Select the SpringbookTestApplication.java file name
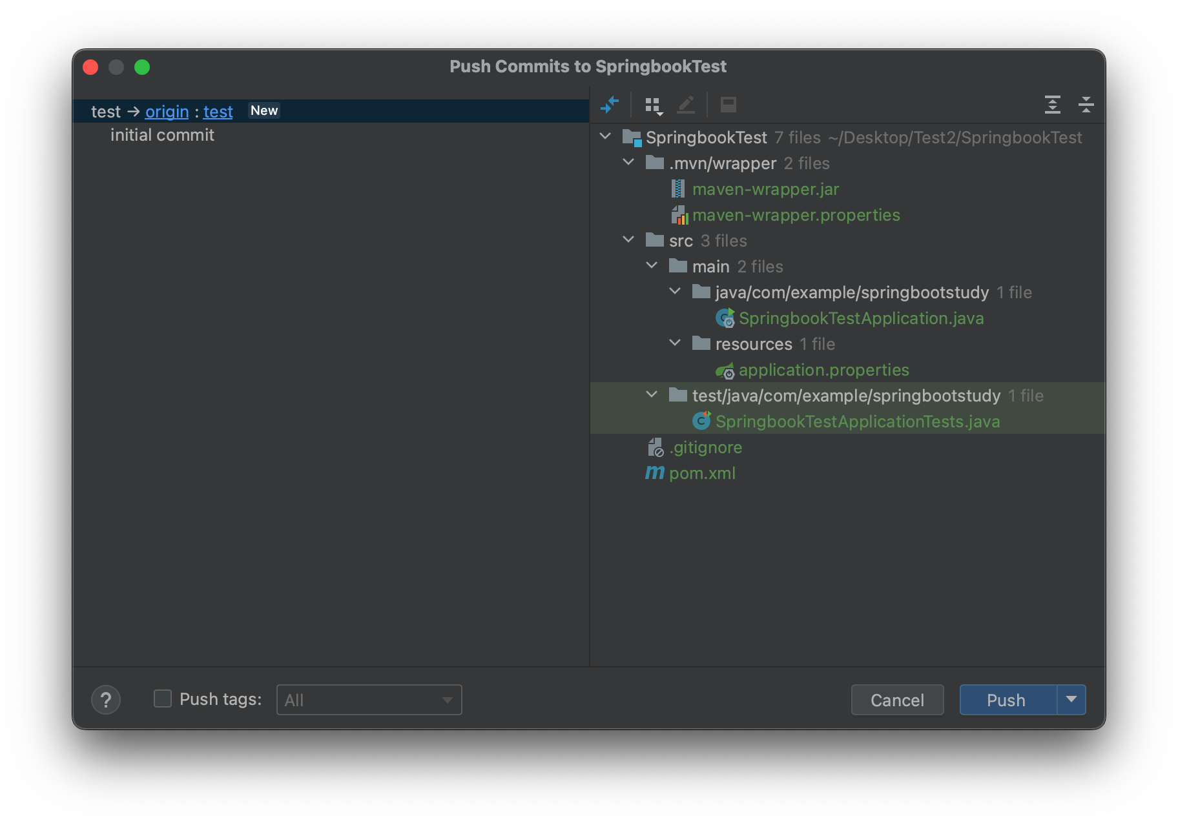Viewport: 1178px width, 825px height. pos(862,318)
